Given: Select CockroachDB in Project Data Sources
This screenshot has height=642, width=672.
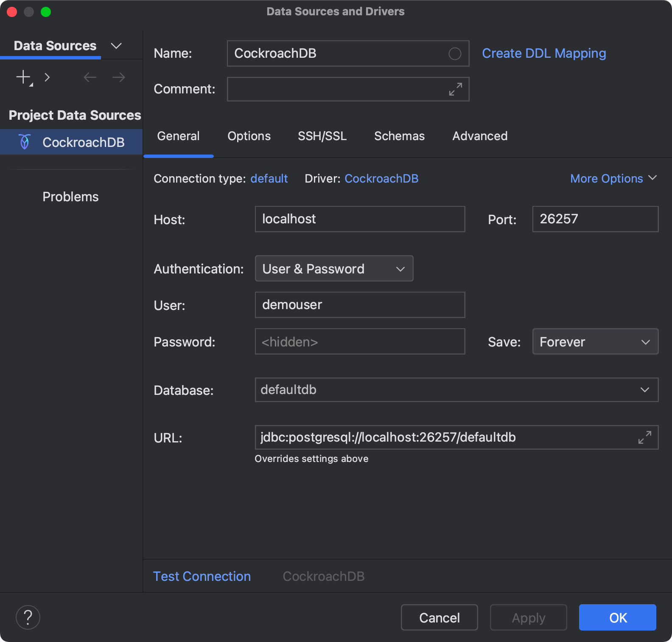Looking at the screenshot, I should tap(83, 142).
